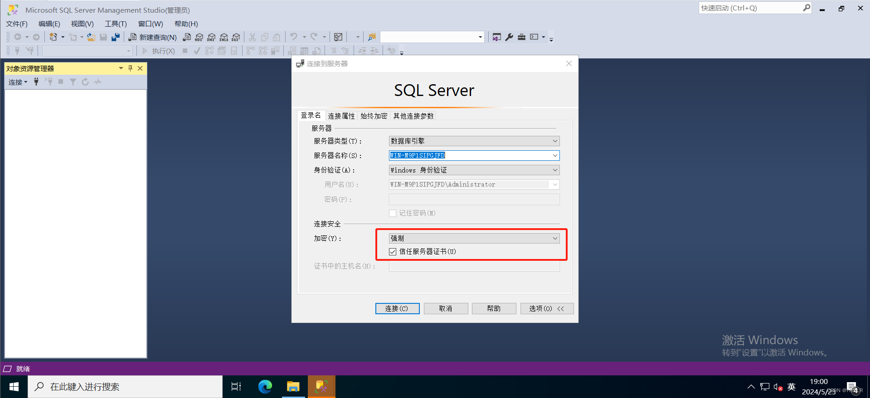870x398 pixels.
Task: Click the 选项(O) << button
Action: (547, 308)
